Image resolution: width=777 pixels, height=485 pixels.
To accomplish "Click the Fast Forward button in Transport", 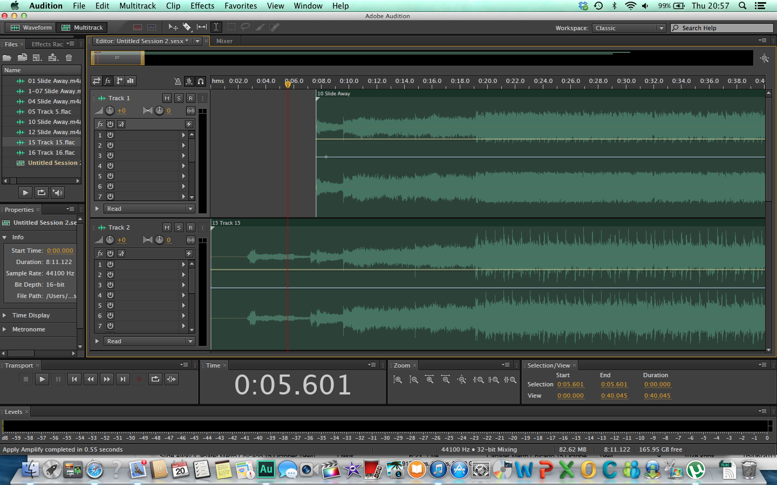I will (107, 379).
